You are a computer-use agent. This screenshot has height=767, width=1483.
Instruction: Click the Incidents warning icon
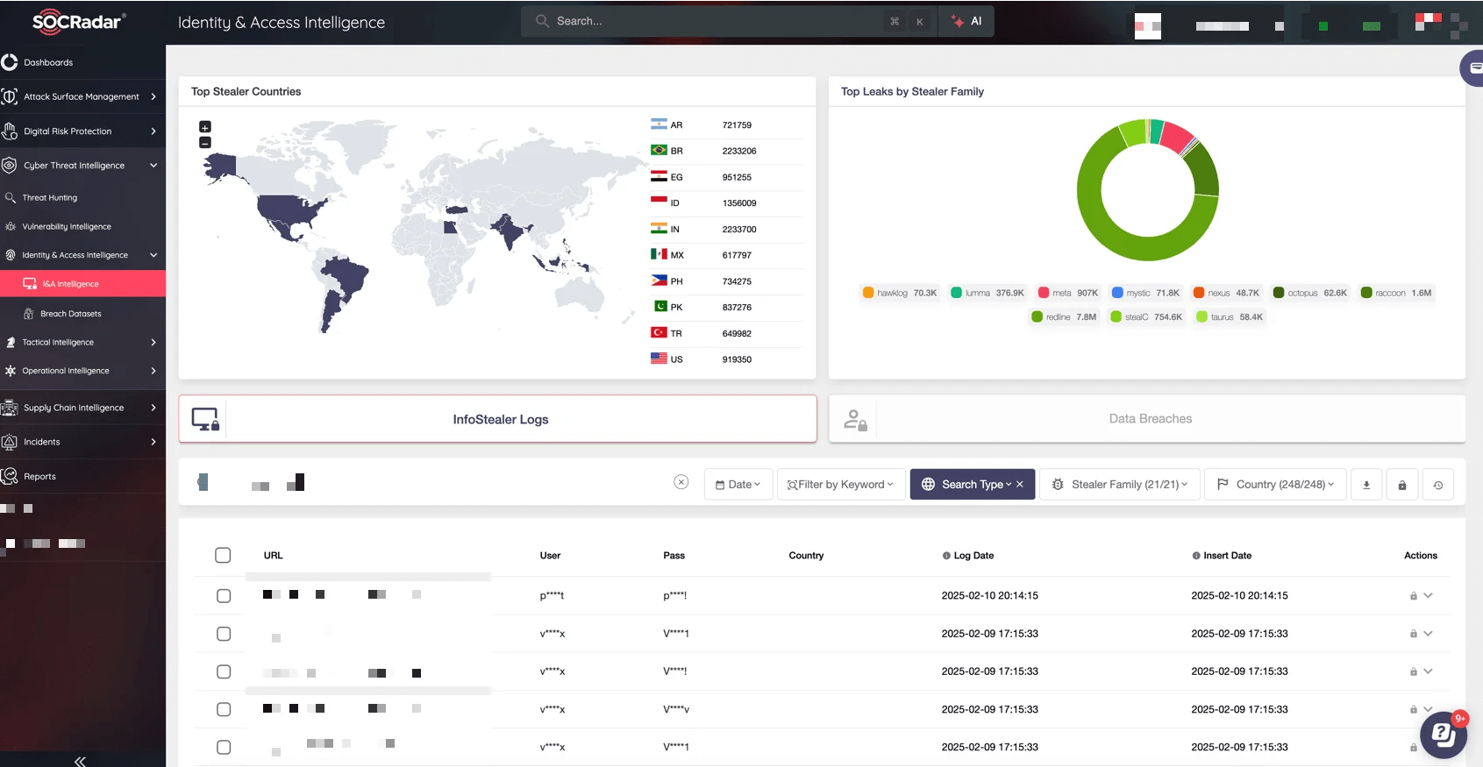(10, 442)
